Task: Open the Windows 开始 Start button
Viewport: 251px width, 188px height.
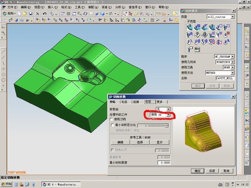Action: point(6,184)
